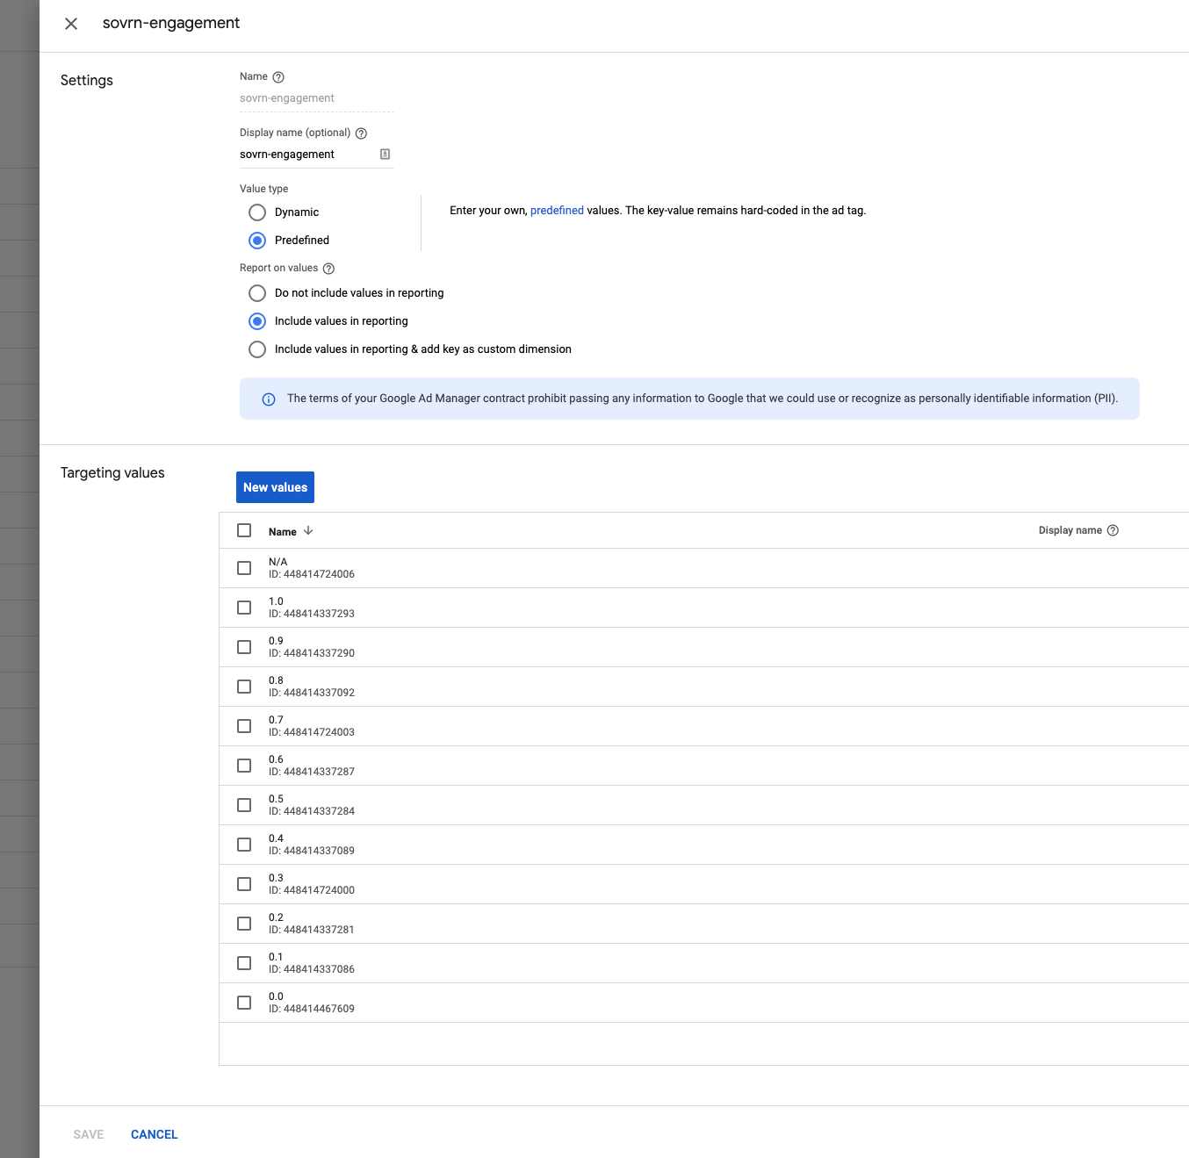Click the help icon next to Name
This screenshot has width=1189, height=1158.
[278, 77]
